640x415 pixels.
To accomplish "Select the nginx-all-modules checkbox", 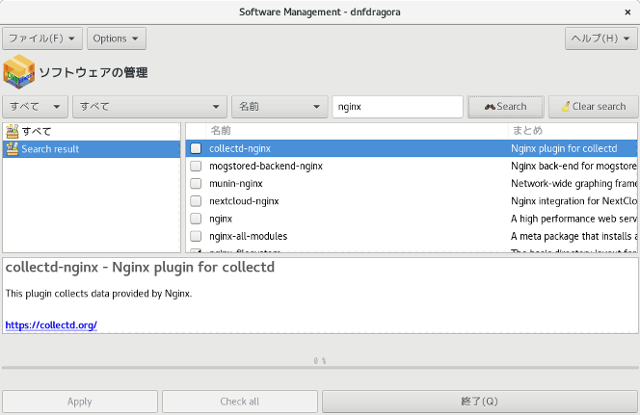I will pyautogui.click(x=196, y=236).
